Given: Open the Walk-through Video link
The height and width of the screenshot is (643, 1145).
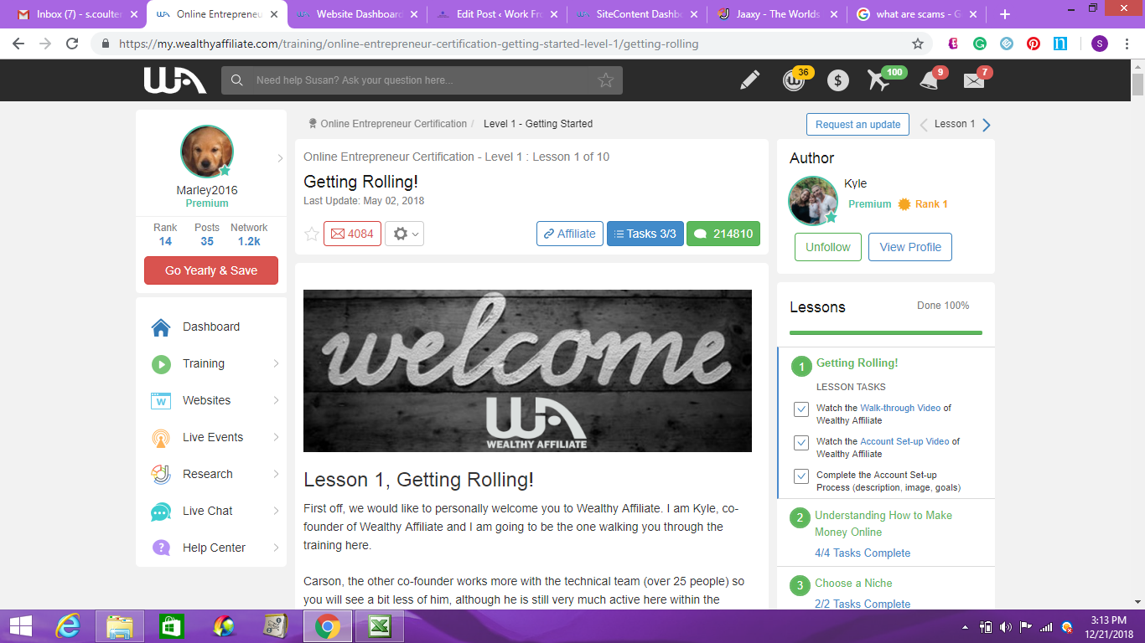Looking at the screenshot, I should 900,408.
